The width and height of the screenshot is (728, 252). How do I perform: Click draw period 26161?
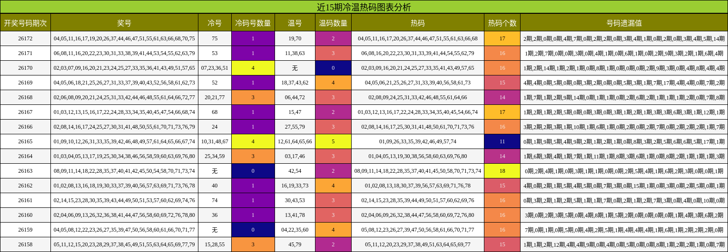pos(25,200)
